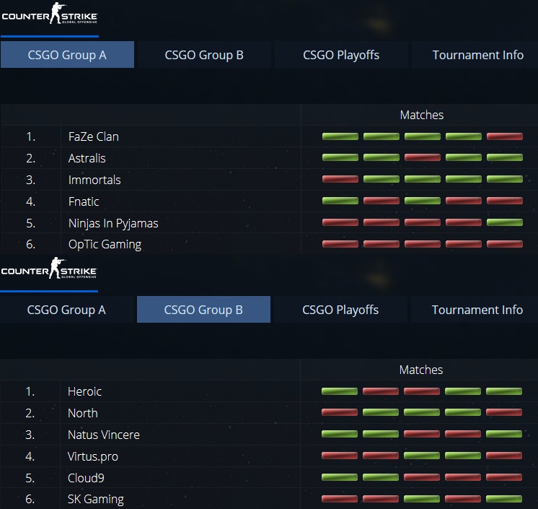Screen dimensions: 538x509
Task: Click rank number 4. beside Fnatic
Action: [31, 201]
